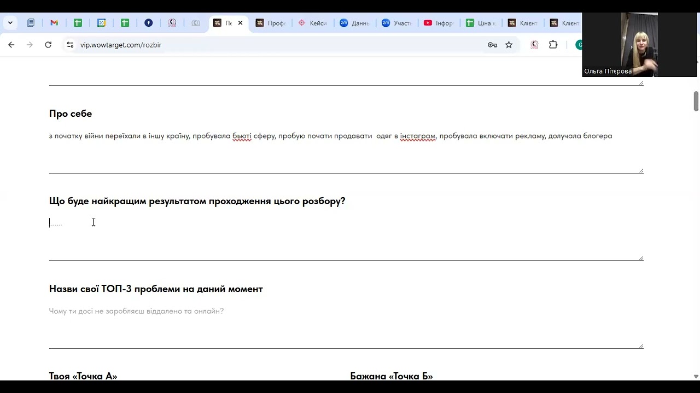The width and height of the screenshot is (700, 393).
Task: Click the misspelled word "бьюті"
Action: pyautogui.click(x=242, y=136)
